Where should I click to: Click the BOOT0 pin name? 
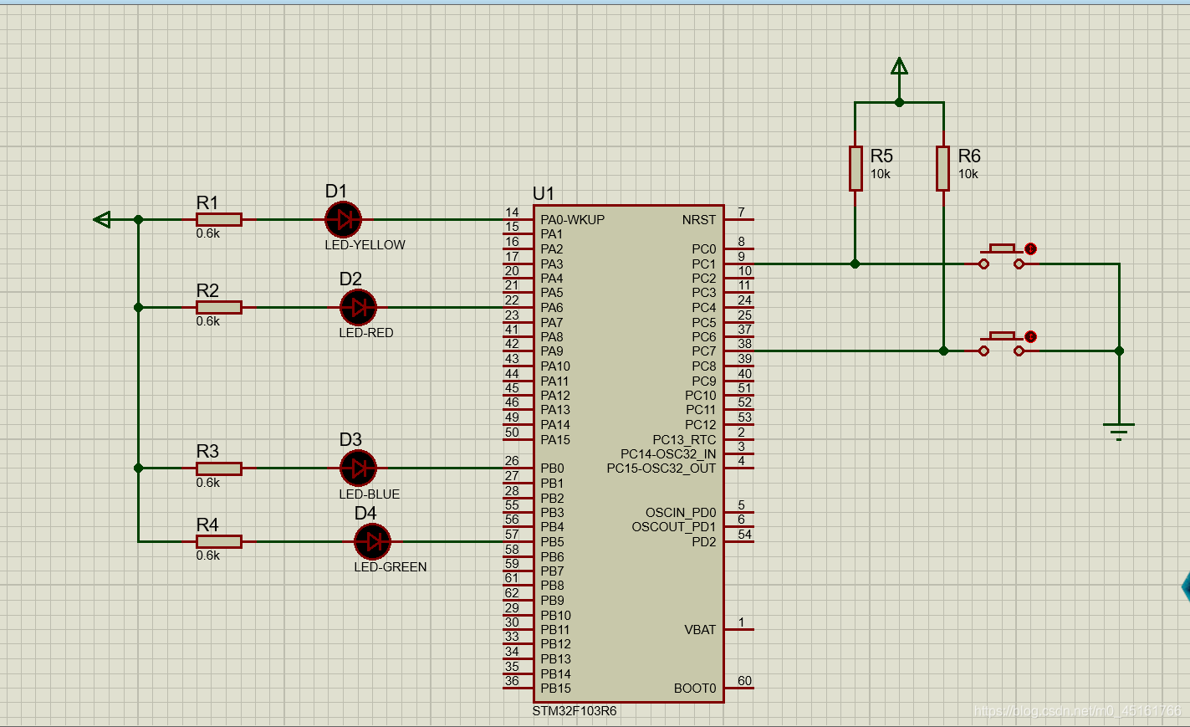[695, 689]
